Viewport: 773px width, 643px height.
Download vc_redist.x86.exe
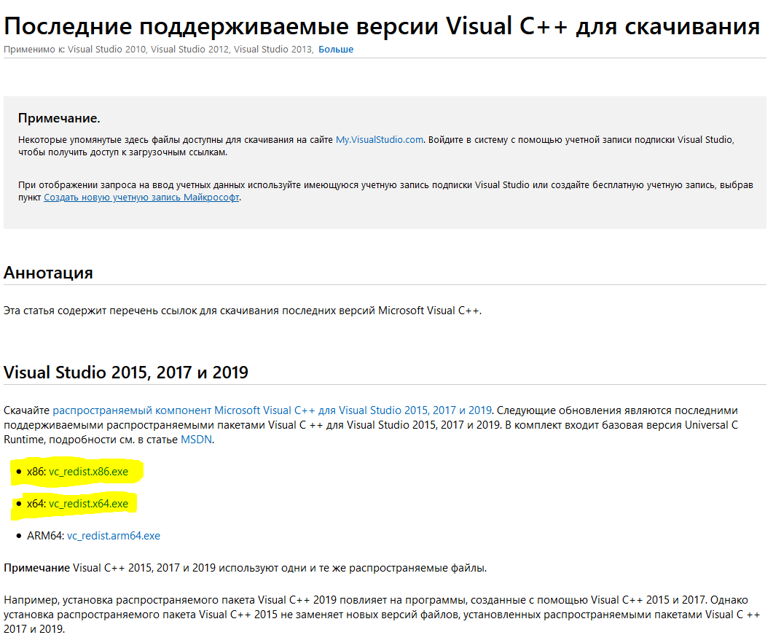88,472
